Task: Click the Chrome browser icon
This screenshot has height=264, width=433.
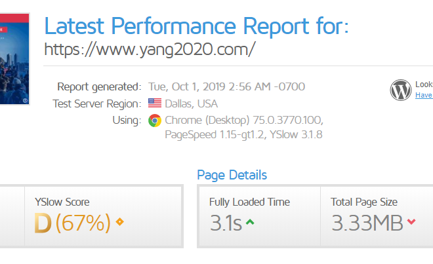Action: click(155, 121)
